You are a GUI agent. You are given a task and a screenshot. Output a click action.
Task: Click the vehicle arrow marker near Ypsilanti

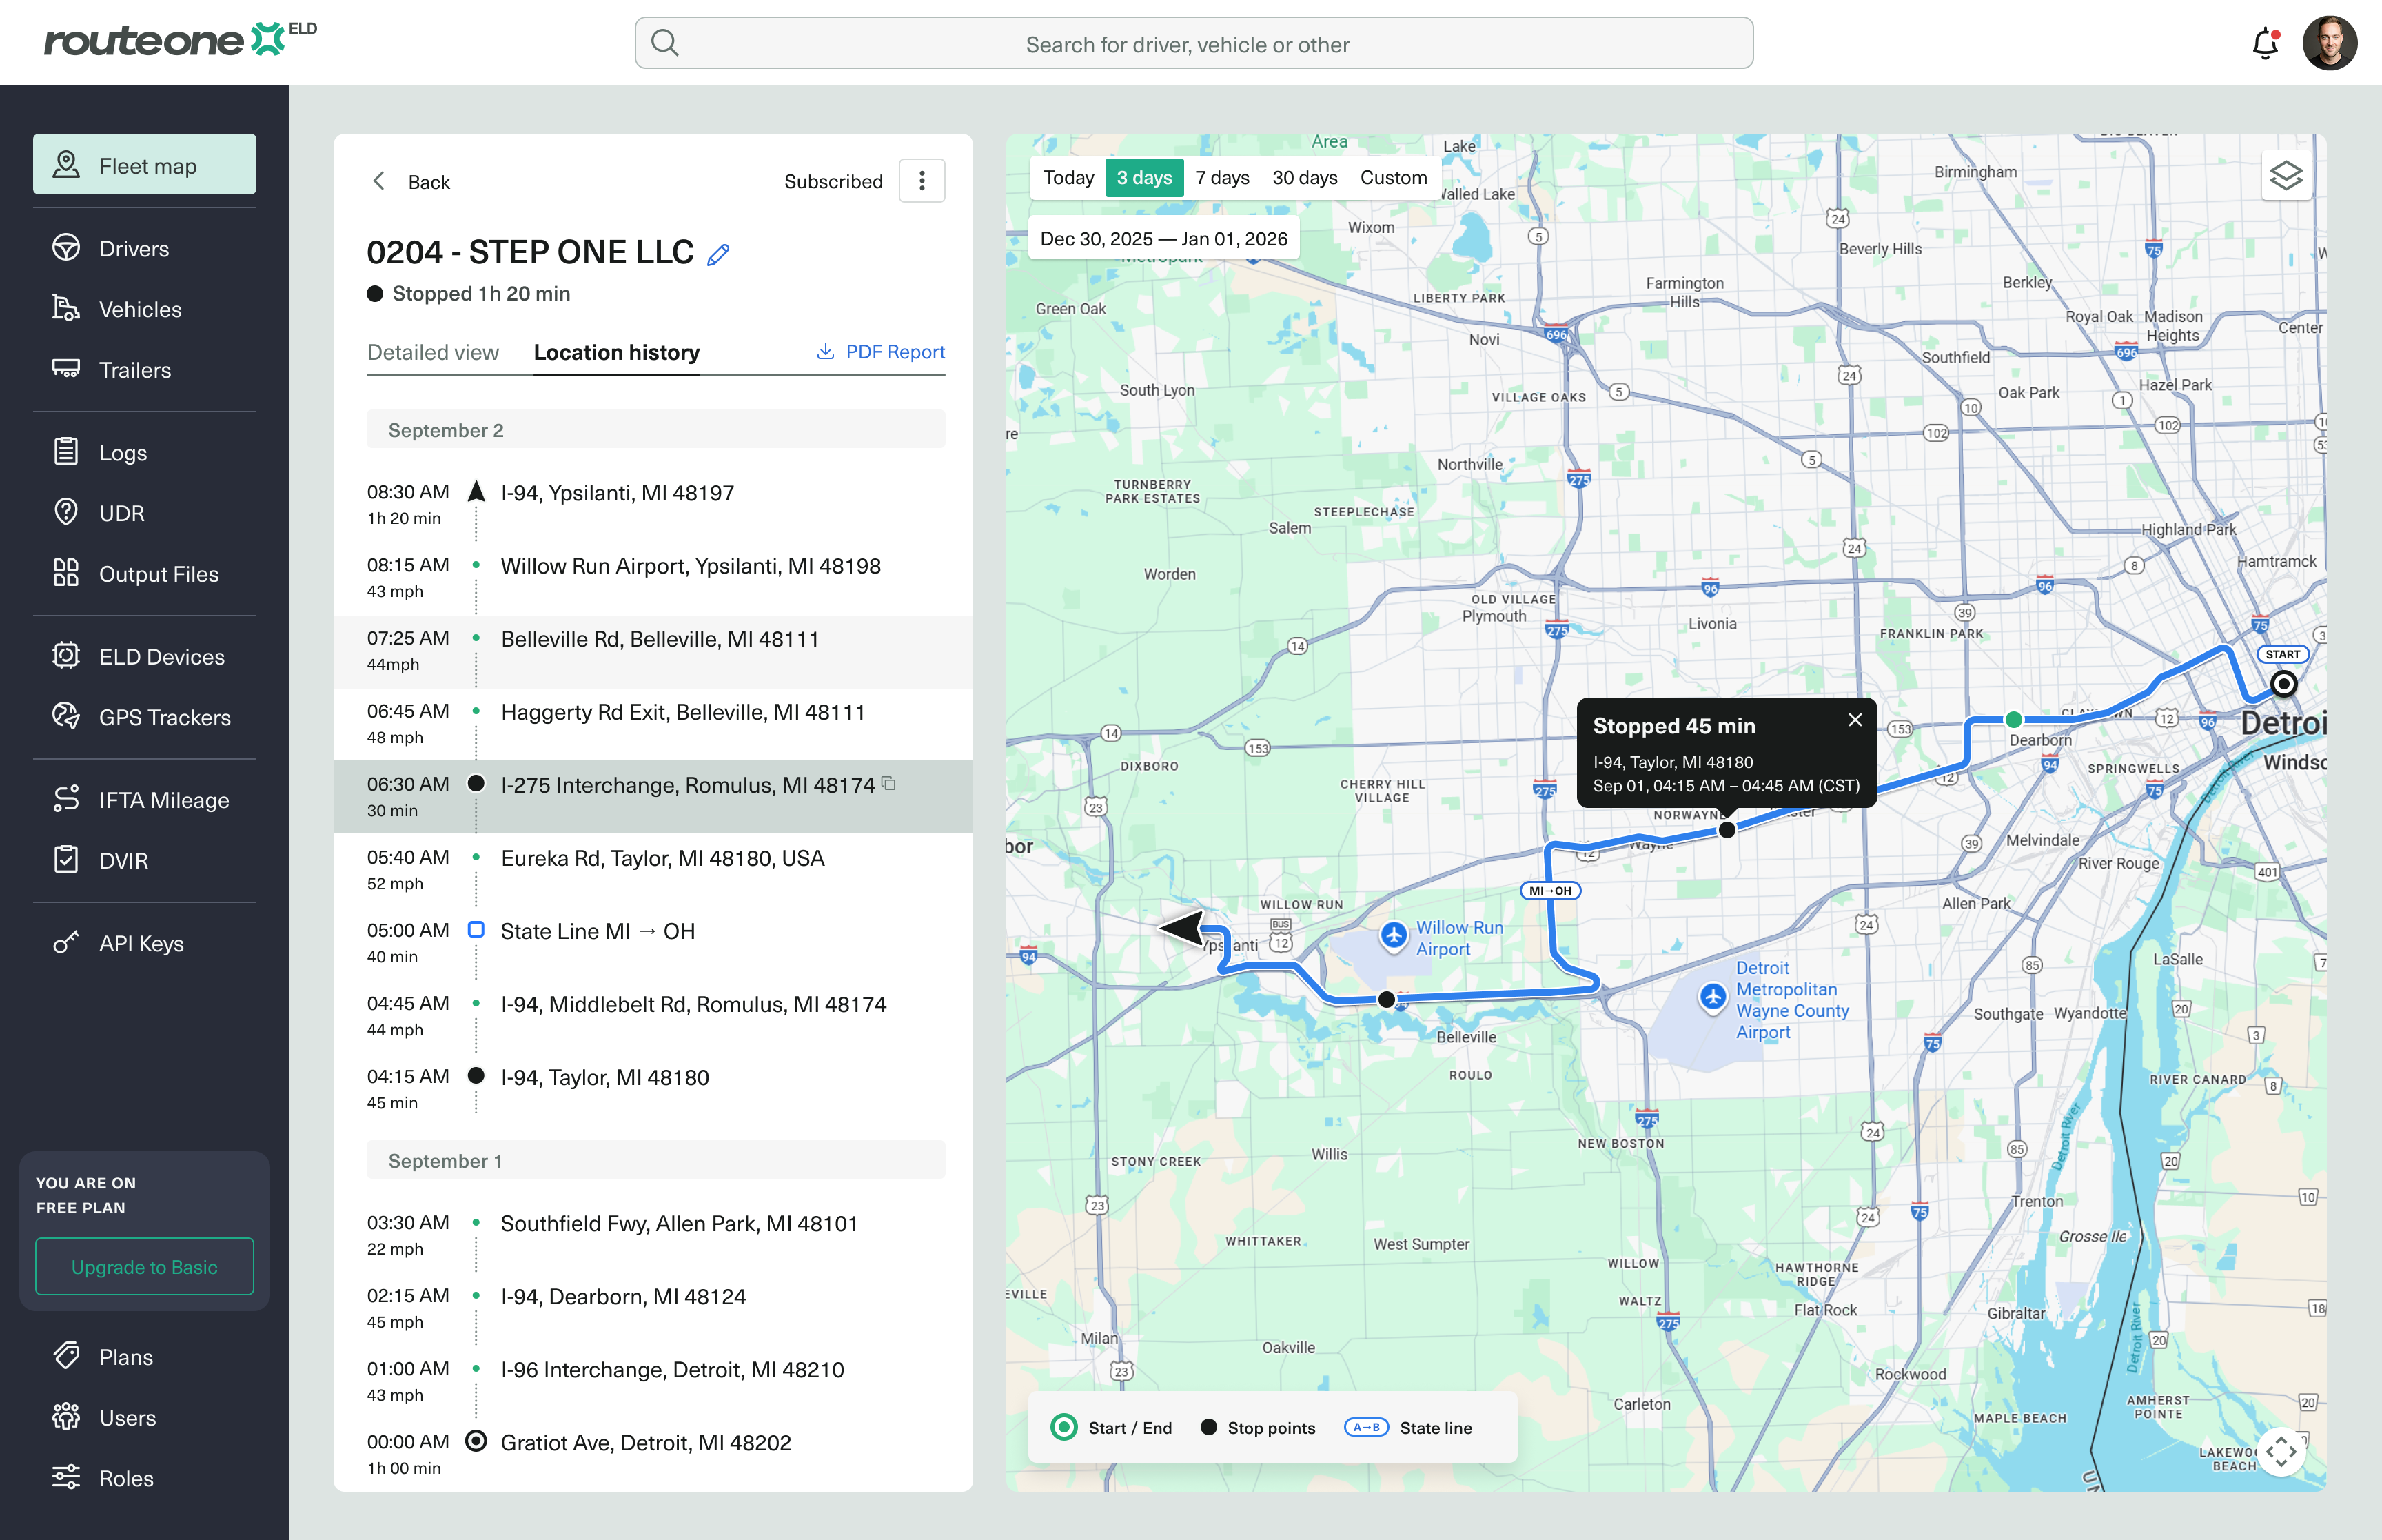[1183, 928]
